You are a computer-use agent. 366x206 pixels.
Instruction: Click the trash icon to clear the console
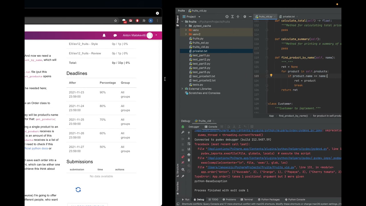click(189, 160)
